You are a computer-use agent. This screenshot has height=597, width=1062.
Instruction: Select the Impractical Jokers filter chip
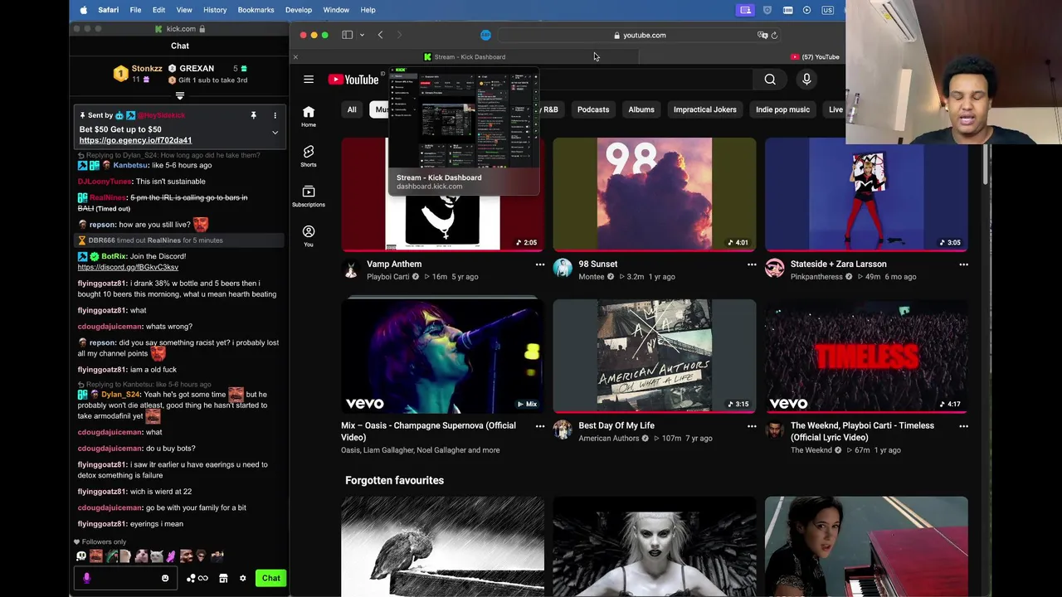(x=704, y=109)
